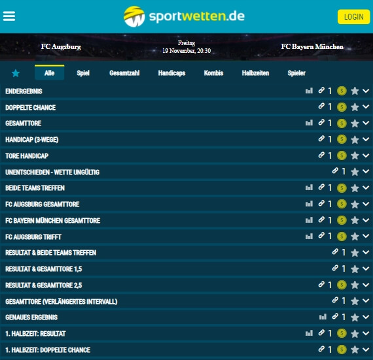
Task: Click the sportwetten.de logo
Action: coord(184,16)
